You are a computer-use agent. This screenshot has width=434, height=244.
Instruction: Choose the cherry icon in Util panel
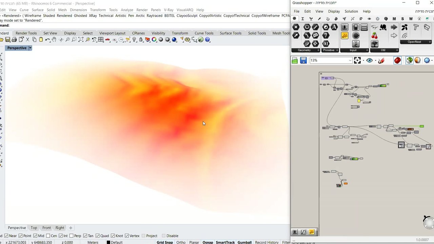point(375,36)
